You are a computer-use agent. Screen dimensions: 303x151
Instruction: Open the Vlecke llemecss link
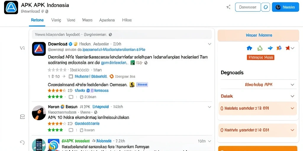[x=92, y=91]
